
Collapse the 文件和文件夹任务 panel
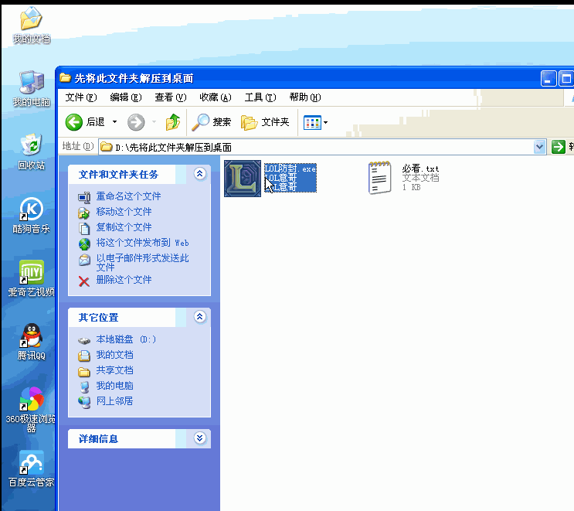click(x=200, y=174)
